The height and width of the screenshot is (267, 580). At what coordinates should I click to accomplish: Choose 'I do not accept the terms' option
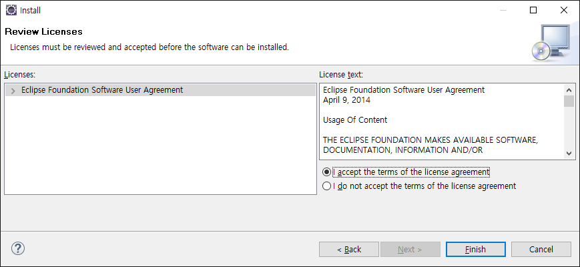click(x=326, y=186)
